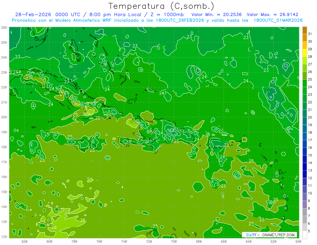Click the 'Temperatura (C,somb.)' title
Screen dimensions: 317x245
pos(161,6)
